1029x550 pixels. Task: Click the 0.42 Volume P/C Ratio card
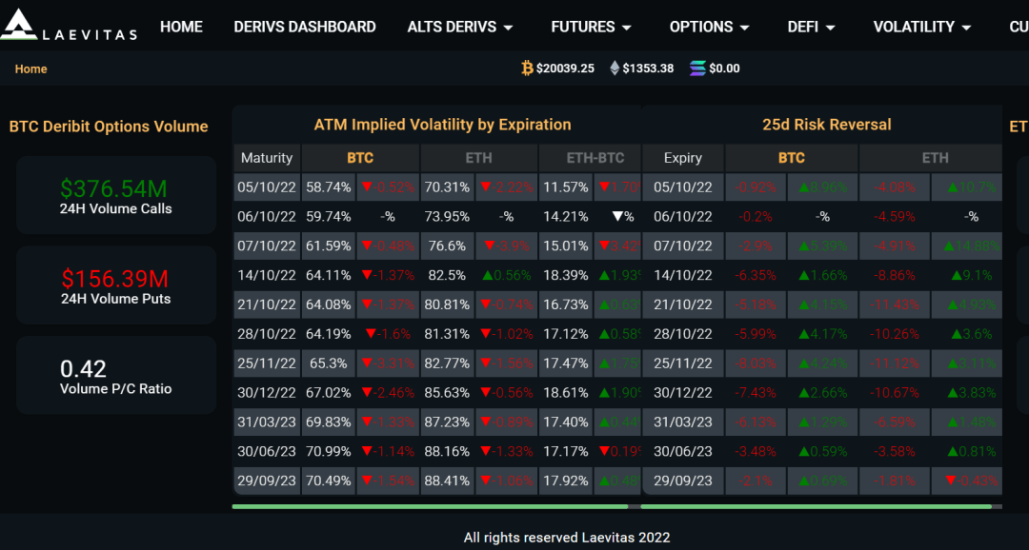(x=116, y=375)
